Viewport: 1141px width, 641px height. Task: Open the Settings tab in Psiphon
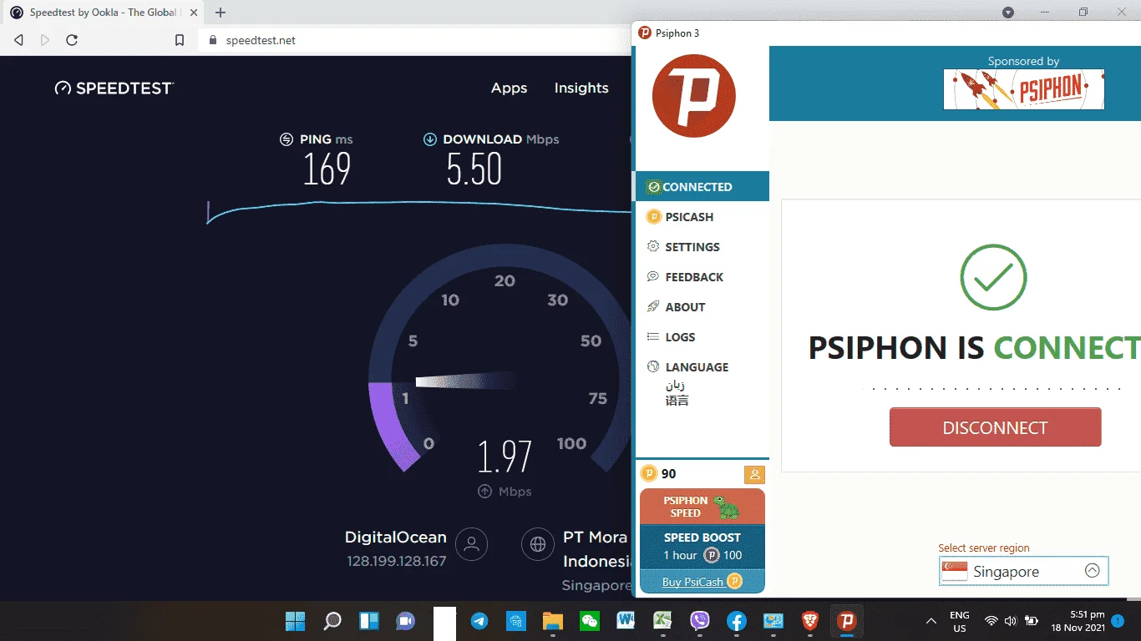[702, 247]
